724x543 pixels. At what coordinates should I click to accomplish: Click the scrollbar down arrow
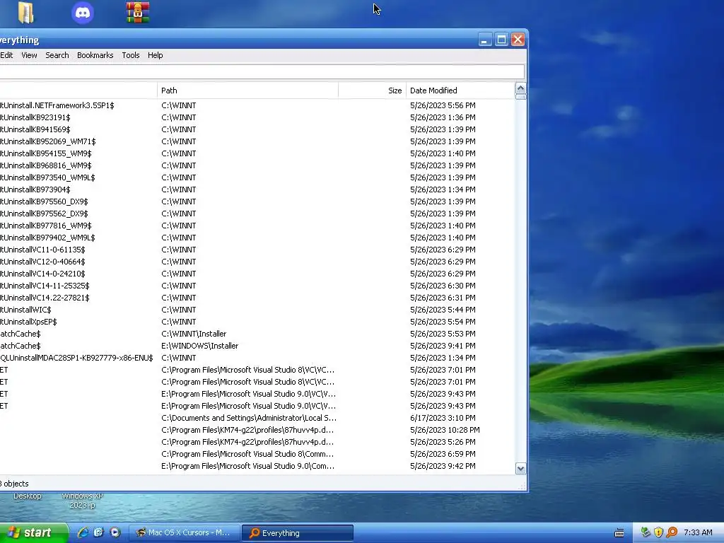click(x=520, y=469)
